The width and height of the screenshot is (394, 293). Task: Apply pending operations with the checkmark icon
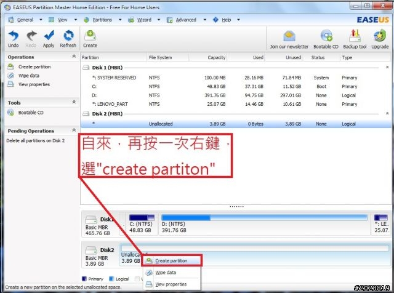[x=49, y=36]
